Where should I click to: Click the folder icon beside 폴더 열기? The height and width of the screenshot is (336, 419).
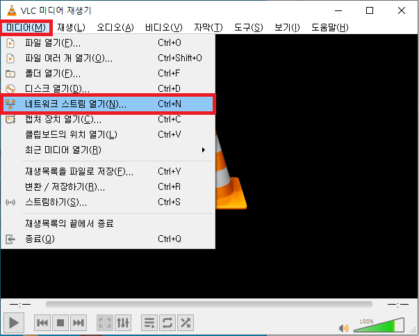pyautogui.click(x=10, y=73)
